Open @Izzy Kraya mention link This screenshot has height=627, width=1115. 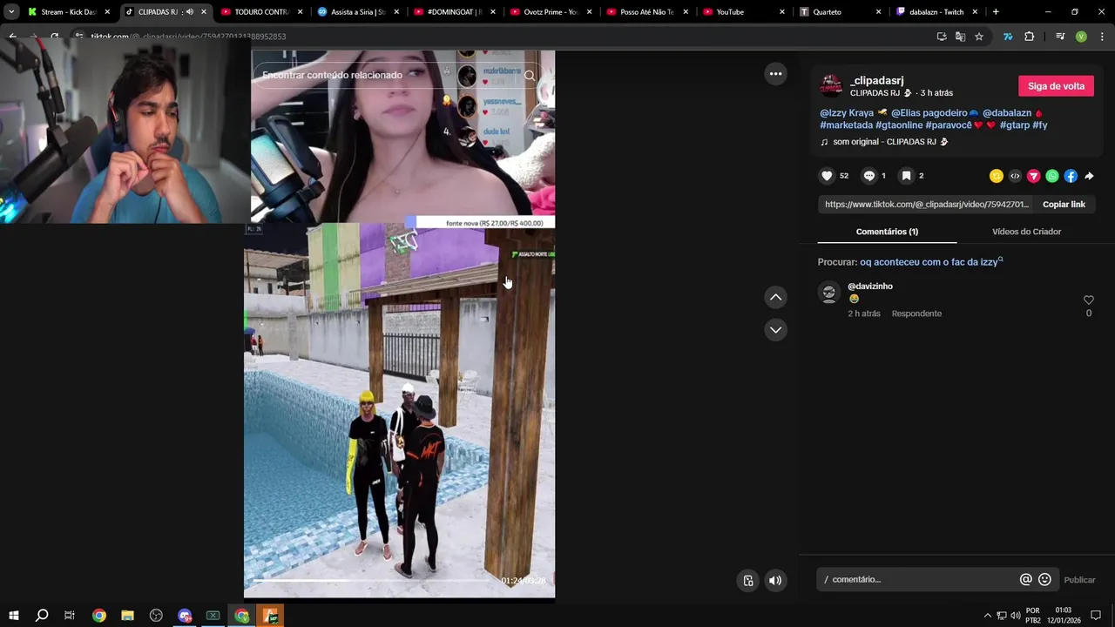tap(847, 113)
